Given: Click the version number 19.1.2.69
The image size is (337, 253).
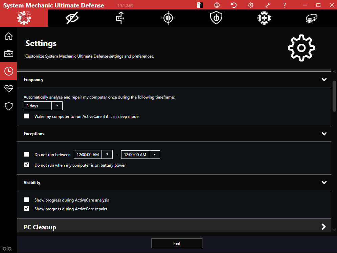Looking at the screenshot, I should [x=126, y=6].
